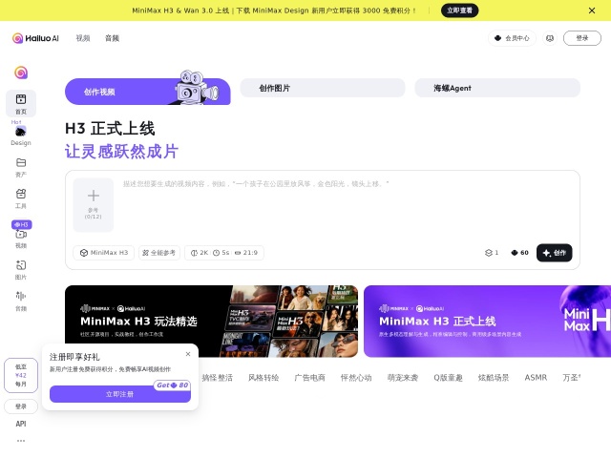Click the 60 credits cost indicator
The width and height of the screenshot is (611, 458).
(519, 253)
